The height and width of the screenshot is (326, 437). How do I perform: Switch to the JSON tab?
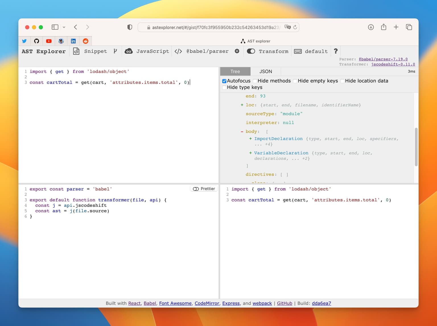[266, 71]
